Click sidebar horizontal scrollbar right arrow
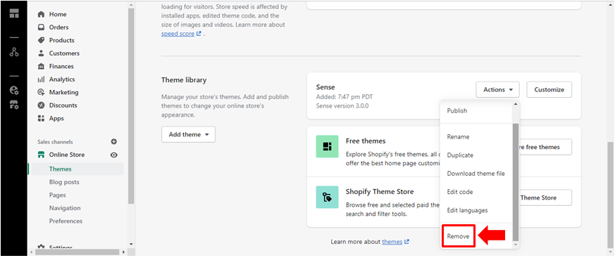Viewport: 615px width, 258px height. (x=123, y=252)
